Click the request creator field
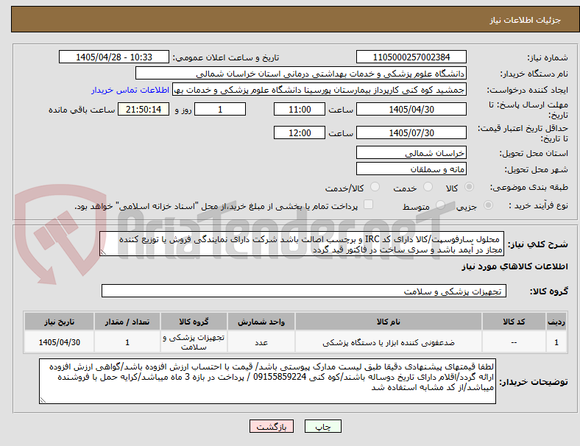The width and height of the screenshot is (580, 446). [x=319, y=90]
